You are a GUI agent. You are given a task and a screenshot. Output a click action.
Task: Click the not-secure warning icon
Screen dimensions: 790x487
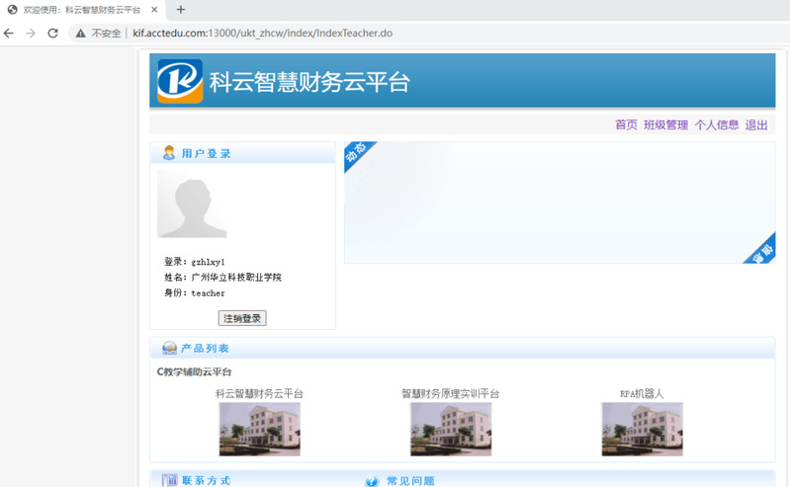81,33
